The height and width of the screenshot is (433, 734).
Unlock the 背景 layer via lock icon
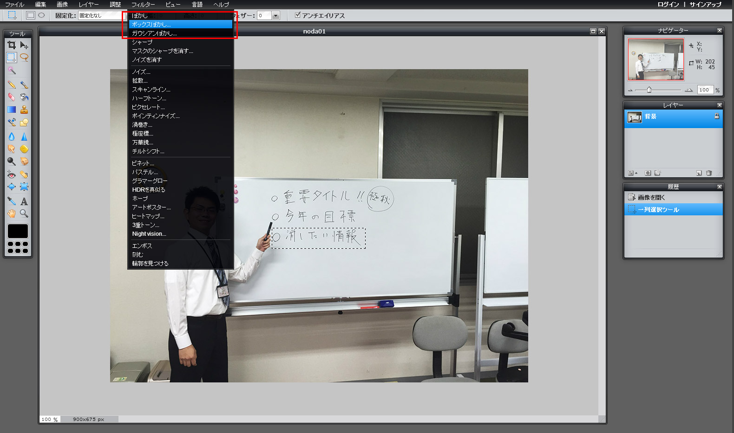point(717,116)
